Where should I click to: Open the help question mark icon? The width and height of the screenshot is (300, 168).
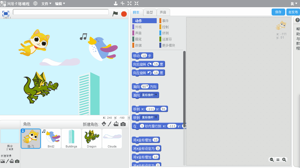click(x=298, y=20)
